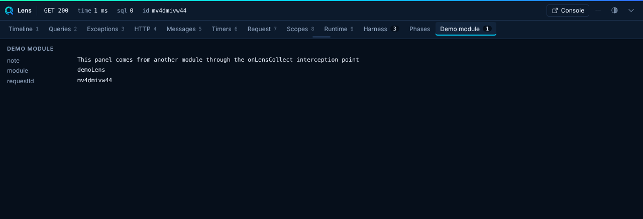Open the Harness tab
643x219 pixels.
coord(381,29)
